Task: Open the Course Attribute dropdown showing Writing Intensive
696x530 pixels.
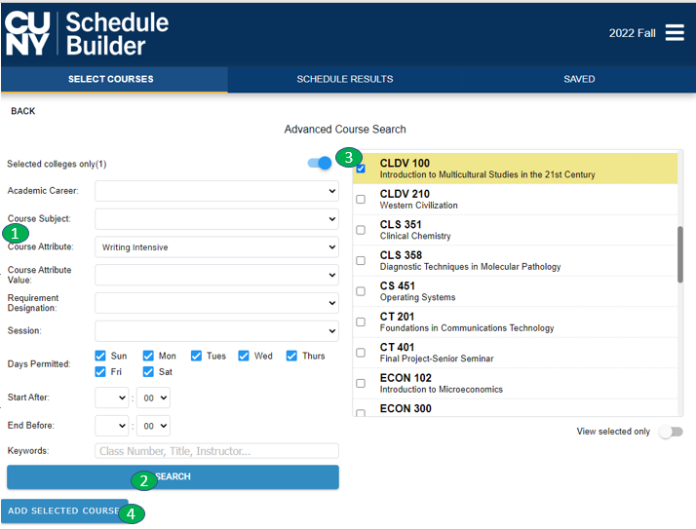Action: (x=216, y=247)
